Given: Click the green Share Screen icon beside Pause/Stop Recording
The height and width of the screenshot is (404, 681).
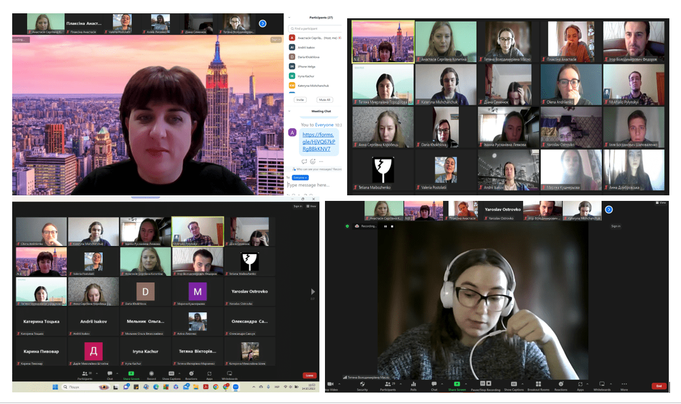Looking at the screenshot, I should pyautogui.click(x=457, y=384).
